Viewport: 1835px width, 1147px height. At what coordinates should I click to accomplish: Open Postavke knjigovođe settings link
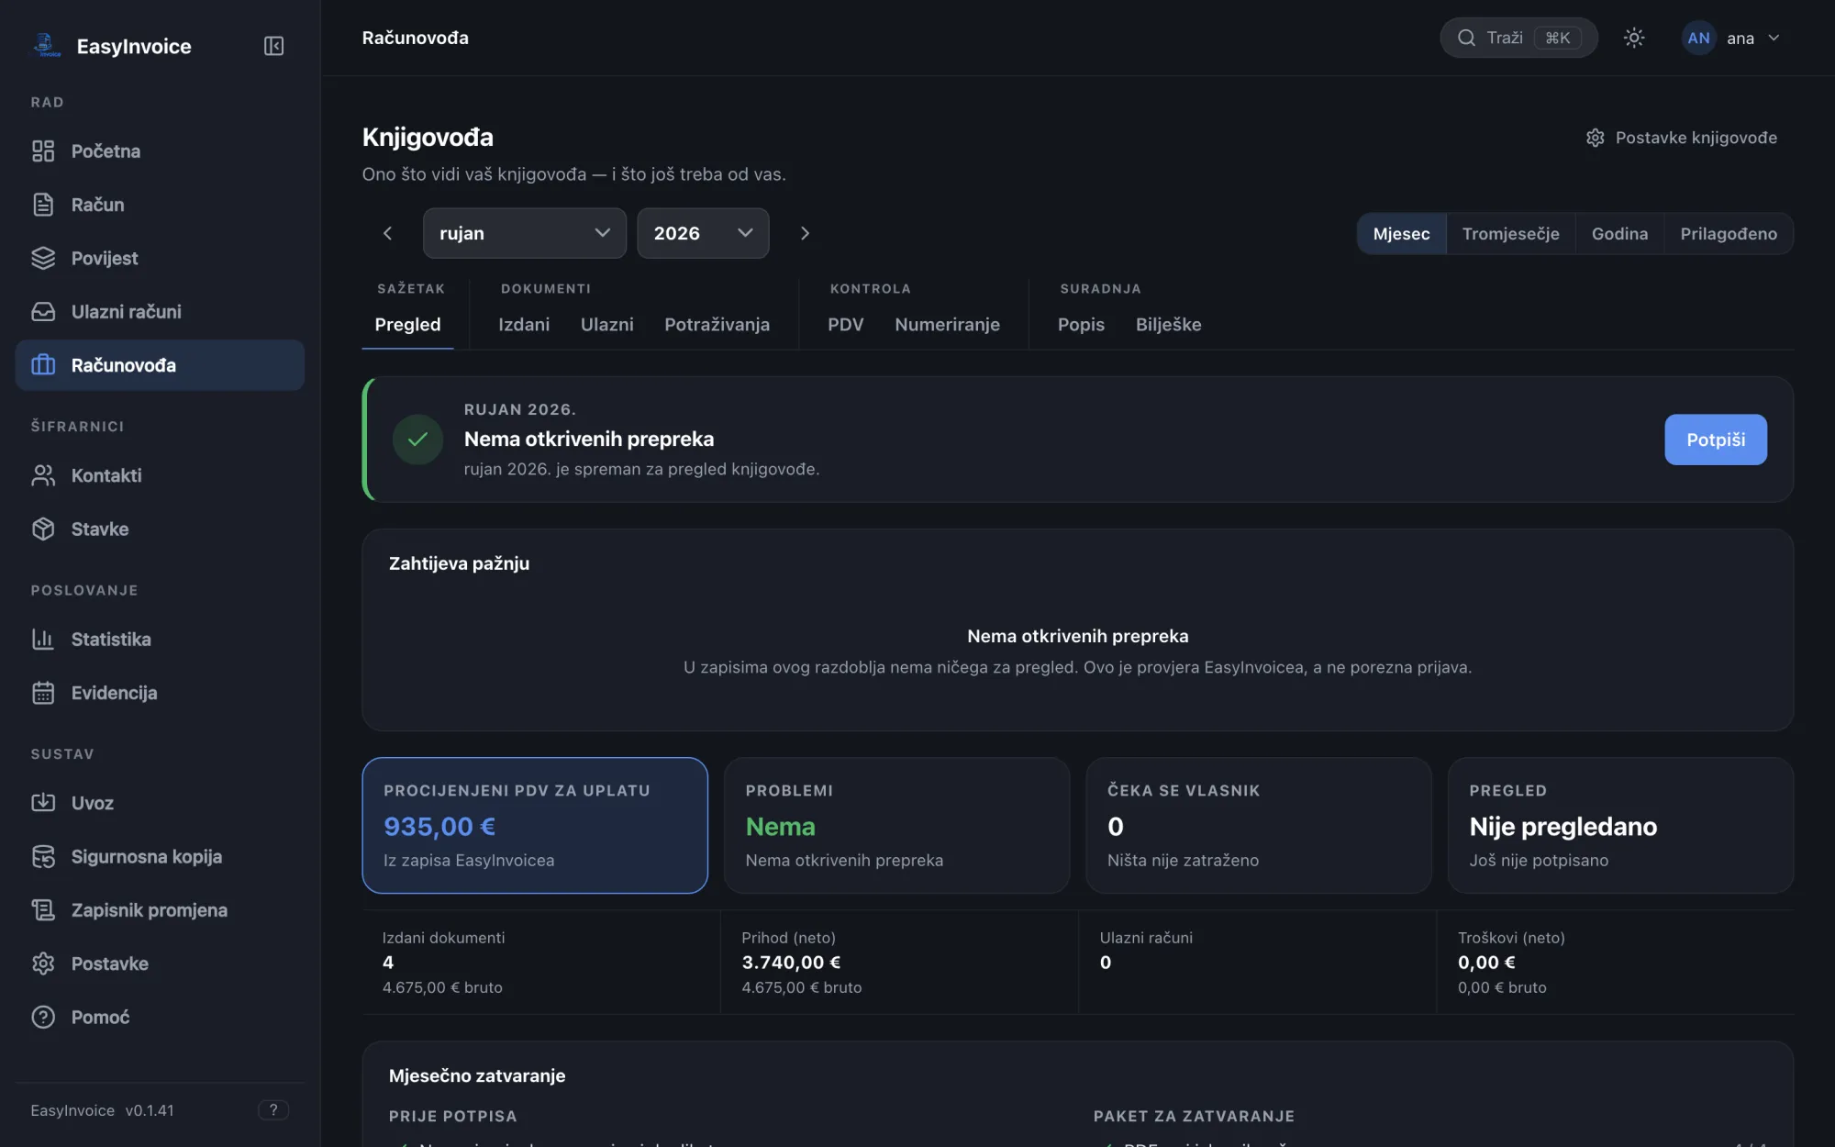pyautogui.click(x=1681, y=138)
